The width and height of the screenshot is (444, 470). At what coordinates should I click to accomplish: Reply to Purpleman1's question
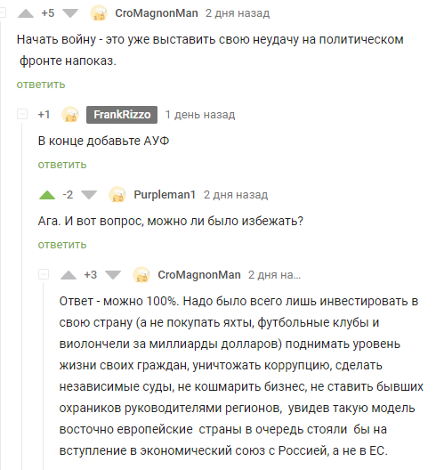click(x=62, y=245)
